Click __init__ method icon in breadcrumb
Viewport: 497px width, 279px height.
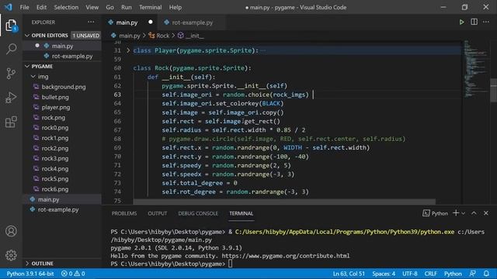181,36
